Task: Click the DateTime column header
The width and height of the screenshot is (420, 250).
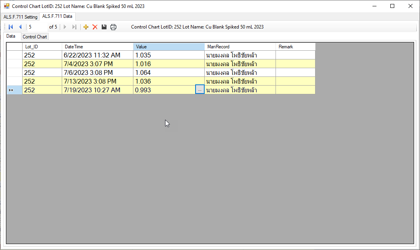Action: pos(97,47)
